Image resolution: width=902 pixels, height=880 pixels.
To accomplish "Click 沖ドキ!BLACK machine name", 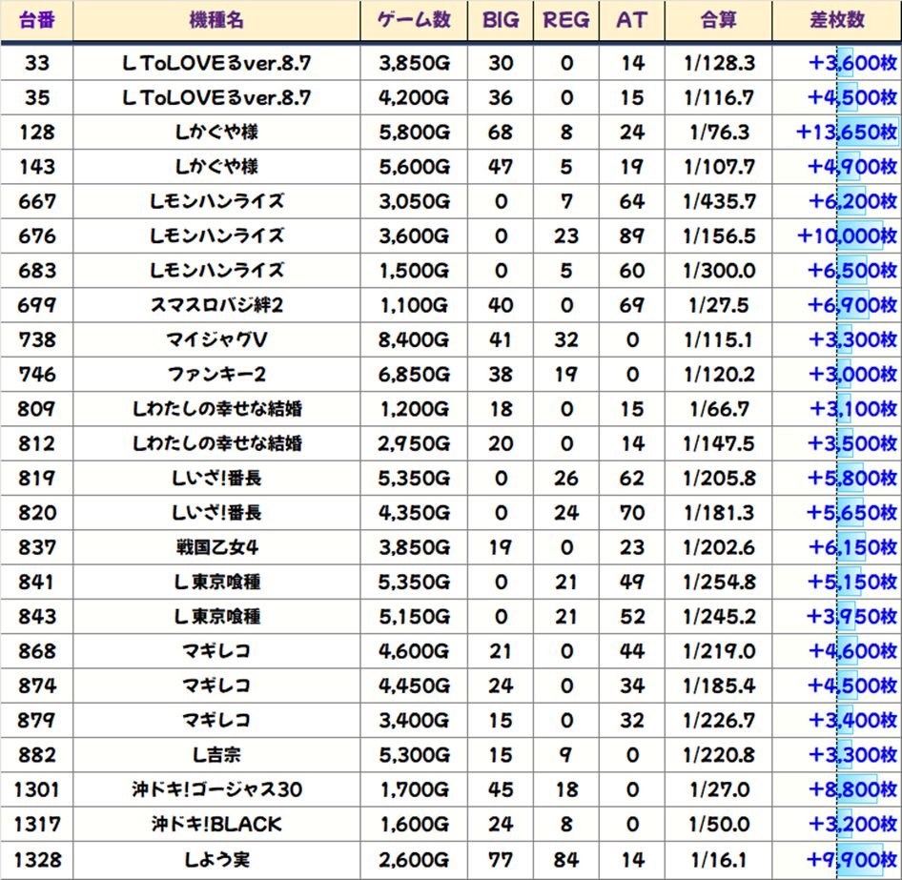I will click(x=216, y=824).
